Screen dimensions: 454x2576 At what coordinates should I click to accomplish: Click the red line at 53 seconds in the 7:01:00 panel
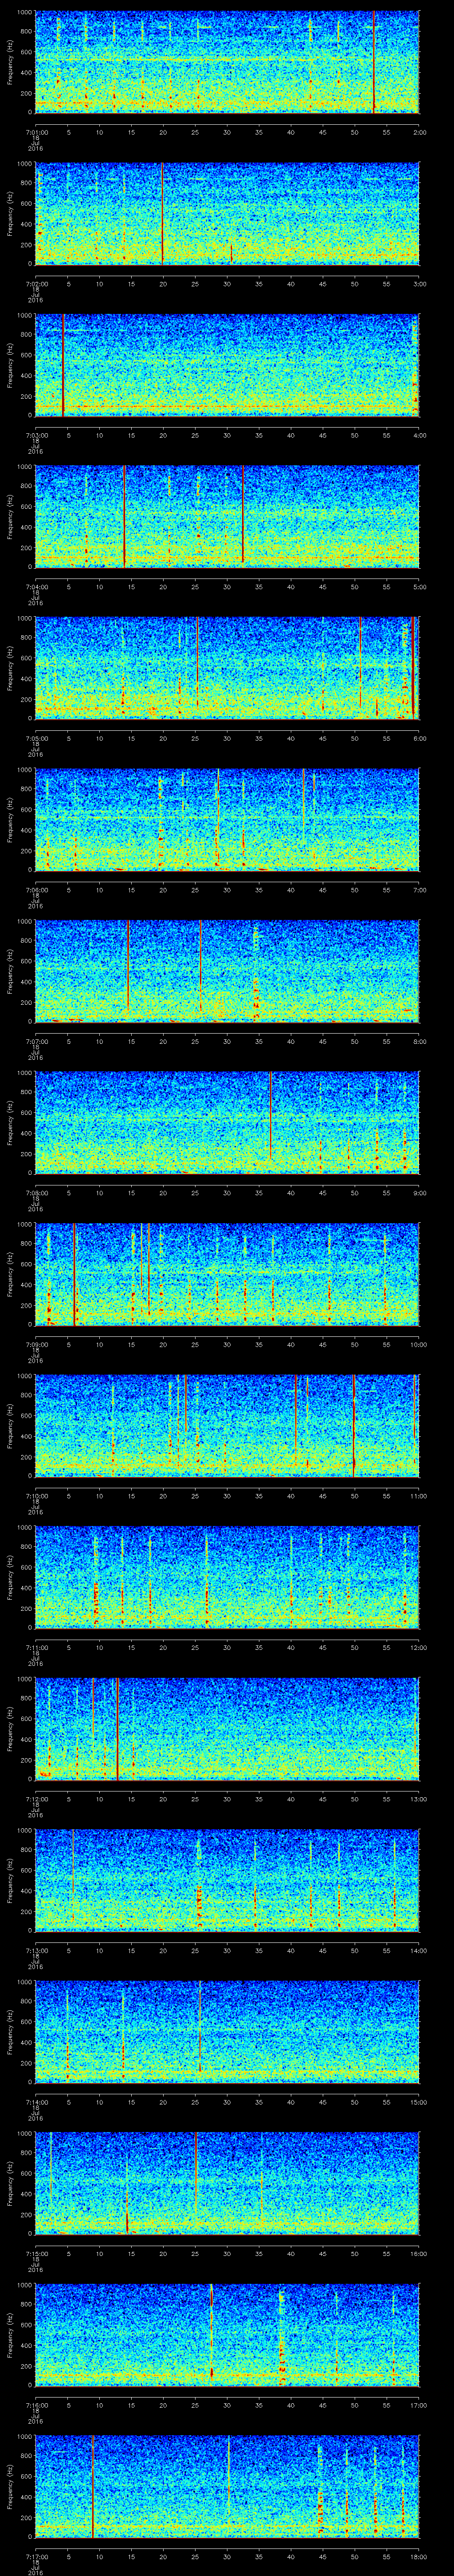coord(374,62)
